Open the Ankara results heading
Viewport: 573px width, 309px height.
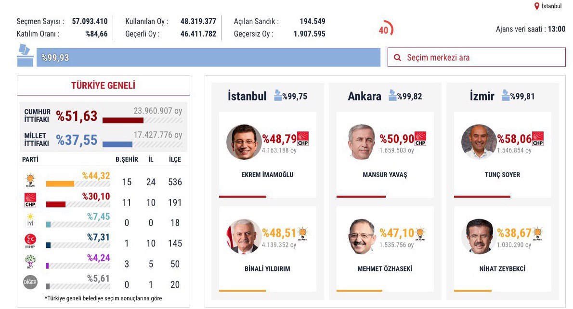(365, 96)
